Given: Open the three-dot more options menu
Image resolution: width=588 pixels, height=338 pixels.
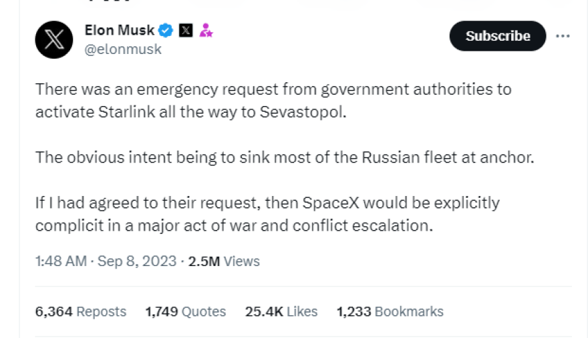Looking at the screenshot, I should click(x=563, y=36).
